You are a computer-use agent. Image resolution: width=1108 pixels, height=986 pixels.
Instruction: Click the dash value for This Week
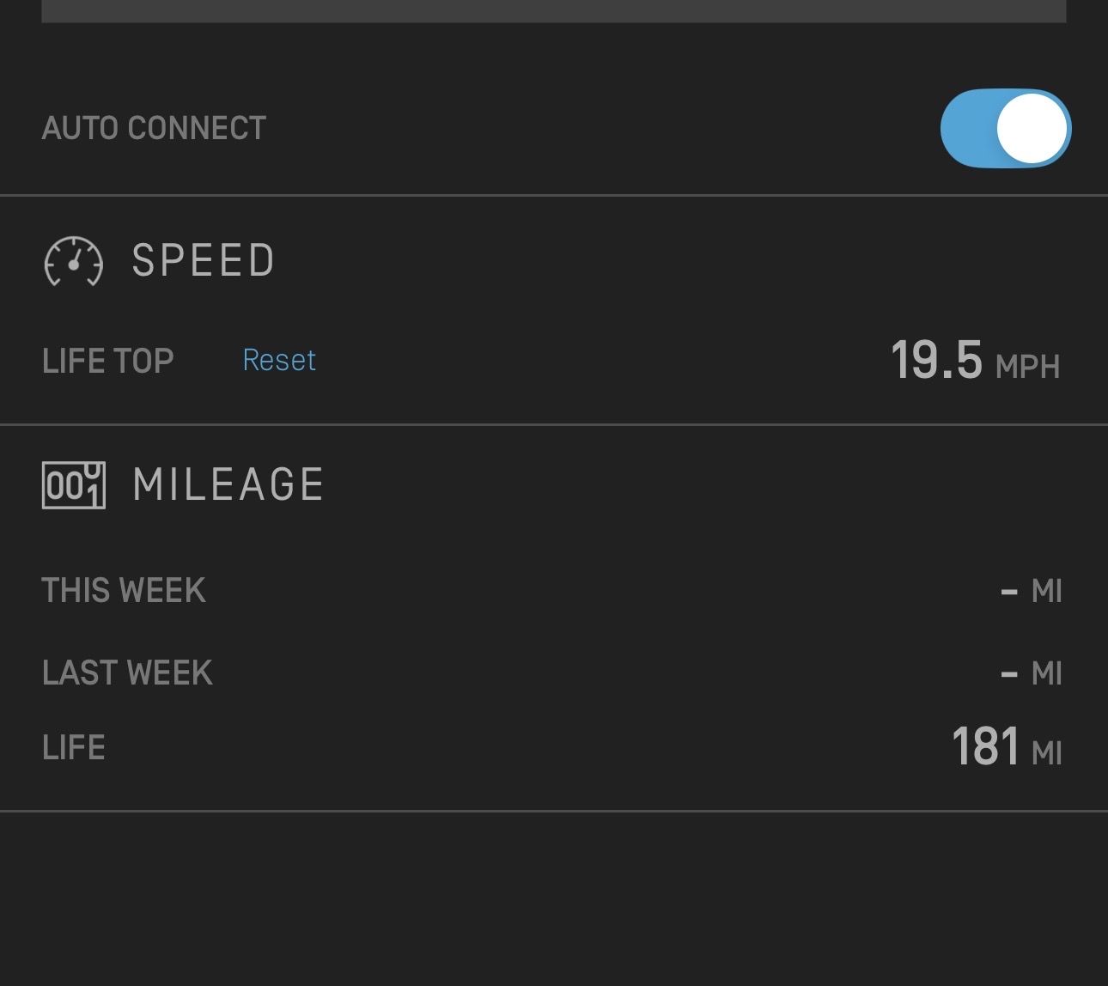[1009, 592]
